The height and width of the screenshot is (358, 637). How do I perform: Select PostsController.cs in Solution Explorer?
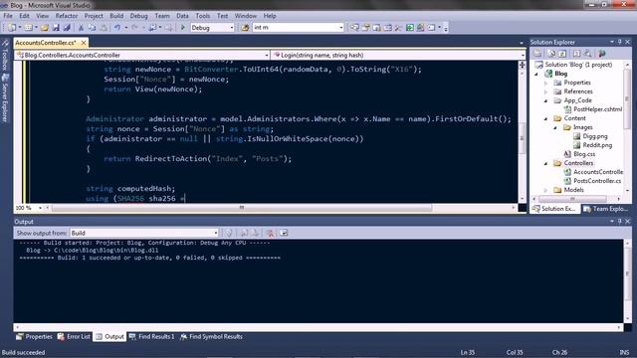[597, 181]
